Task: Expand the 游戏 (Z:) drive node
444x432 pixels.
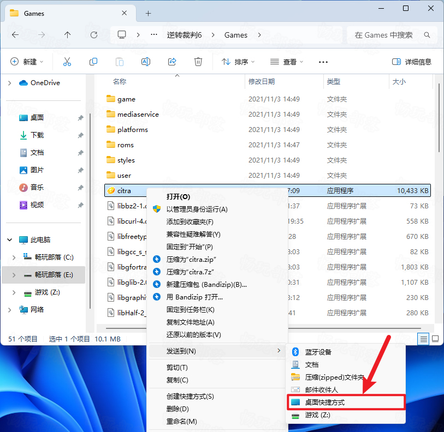Action: (14, 292)
